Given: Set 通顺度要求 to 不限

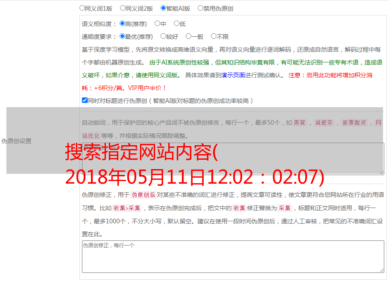Looking at the screenshot, I should point(214,36).
